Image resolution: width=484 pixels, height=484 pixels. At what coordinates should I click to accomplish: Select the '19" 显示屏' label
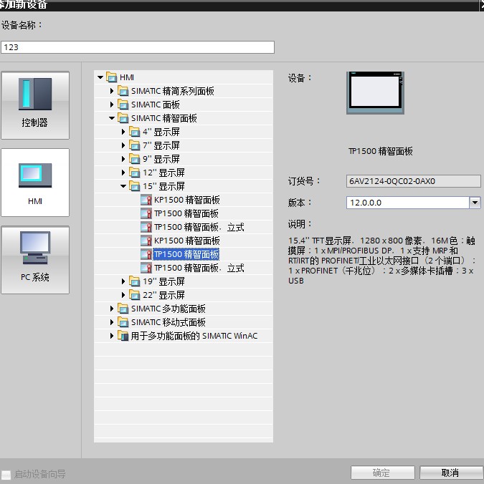(163, 281)
